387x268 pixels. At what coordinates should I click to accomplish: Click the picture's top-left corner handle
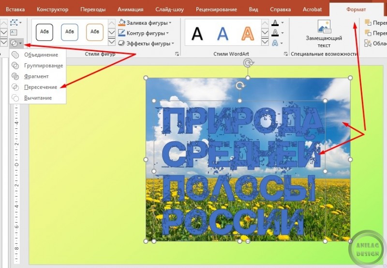pyautogui.click(x=146, y=78)
